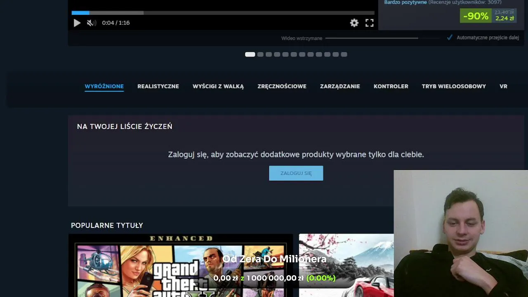
Task: Click the -90% discount price block
Action: (x=488, y=16)
